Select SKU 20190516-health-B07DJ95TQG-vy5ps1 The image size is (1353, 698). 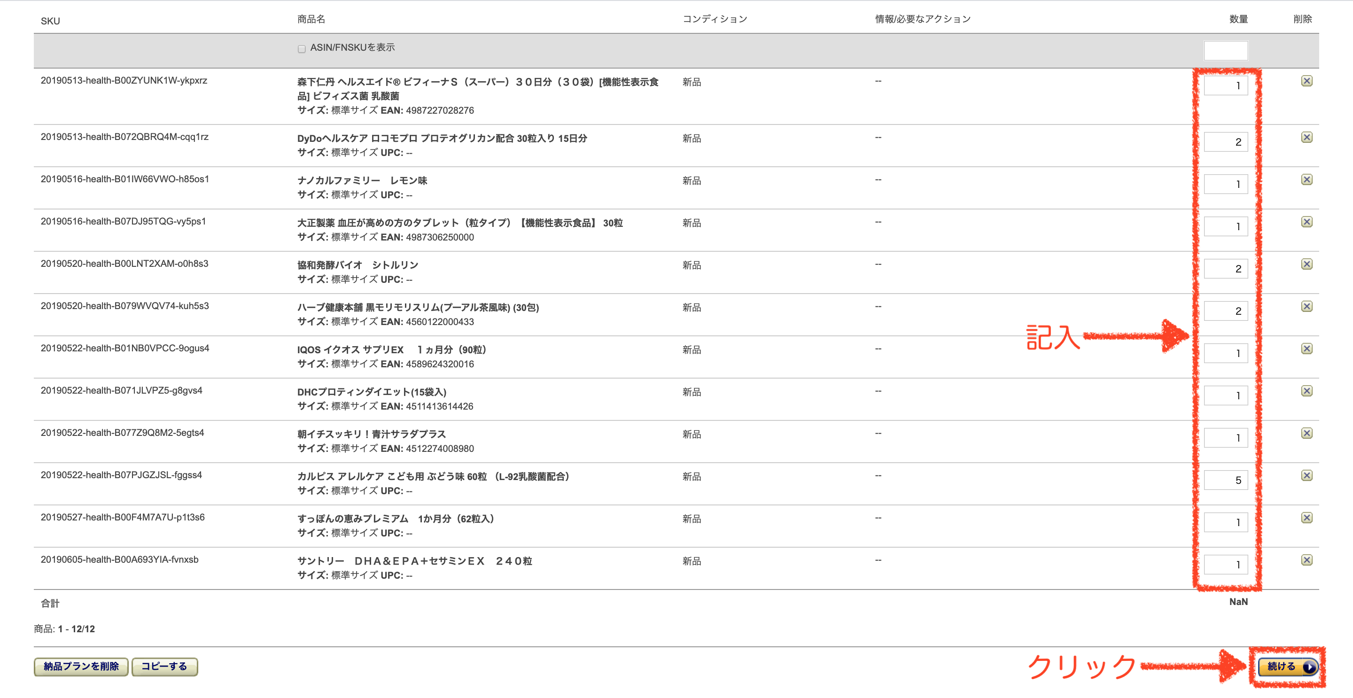(x=124, y=221)
